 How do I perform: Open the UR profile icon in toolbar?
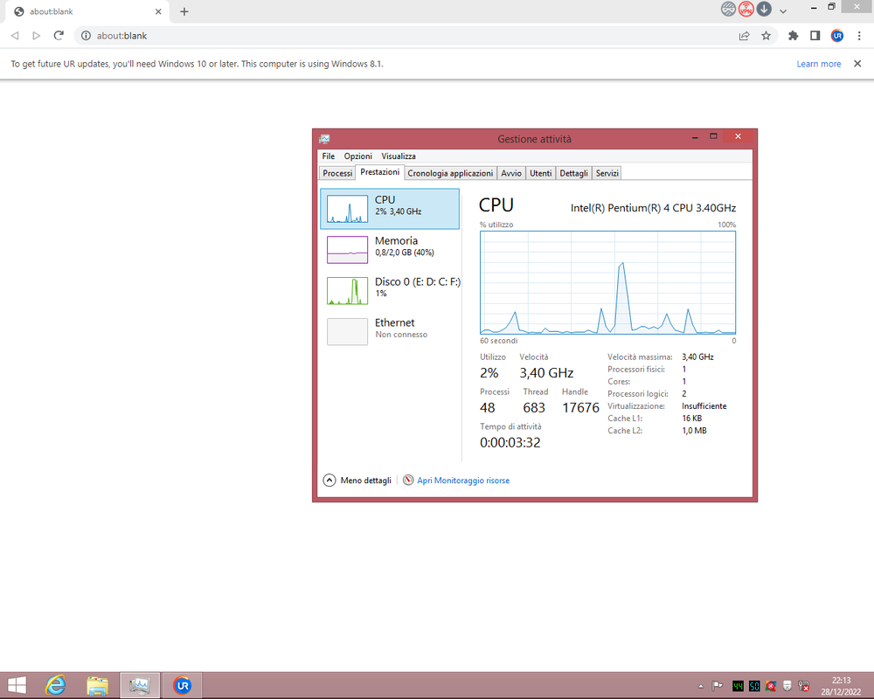point(836,36)
